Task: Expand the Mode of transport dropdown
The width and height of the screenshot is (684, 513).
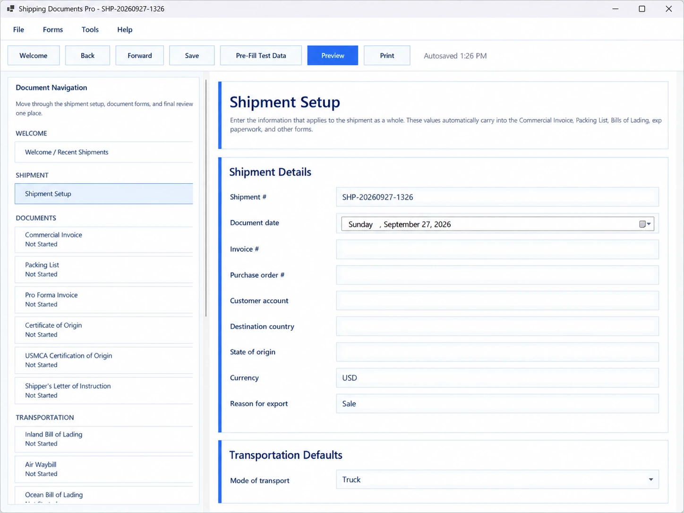Action: tap(650, 479)
